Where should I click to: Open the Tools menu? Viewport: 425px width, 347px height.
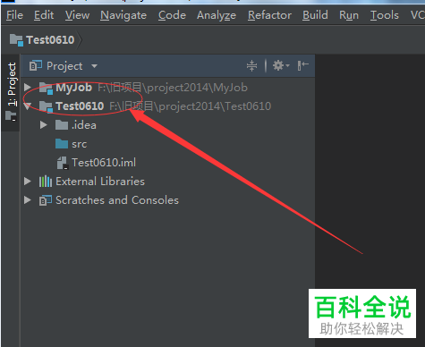tap(385, 15)
